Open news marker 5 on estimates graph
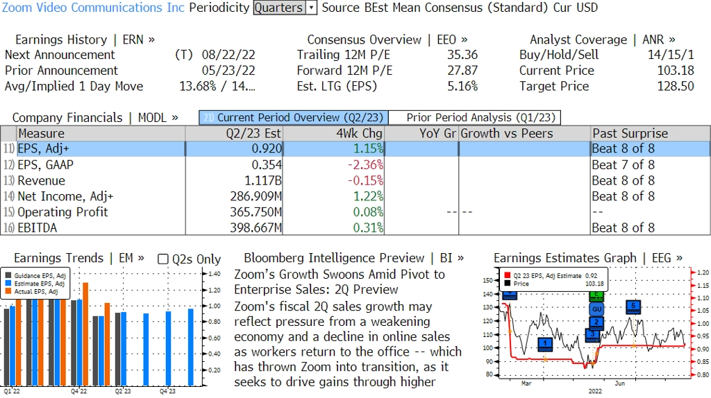Image resolution: width=711 pixels, height=398 pixels. click(633, 306)
